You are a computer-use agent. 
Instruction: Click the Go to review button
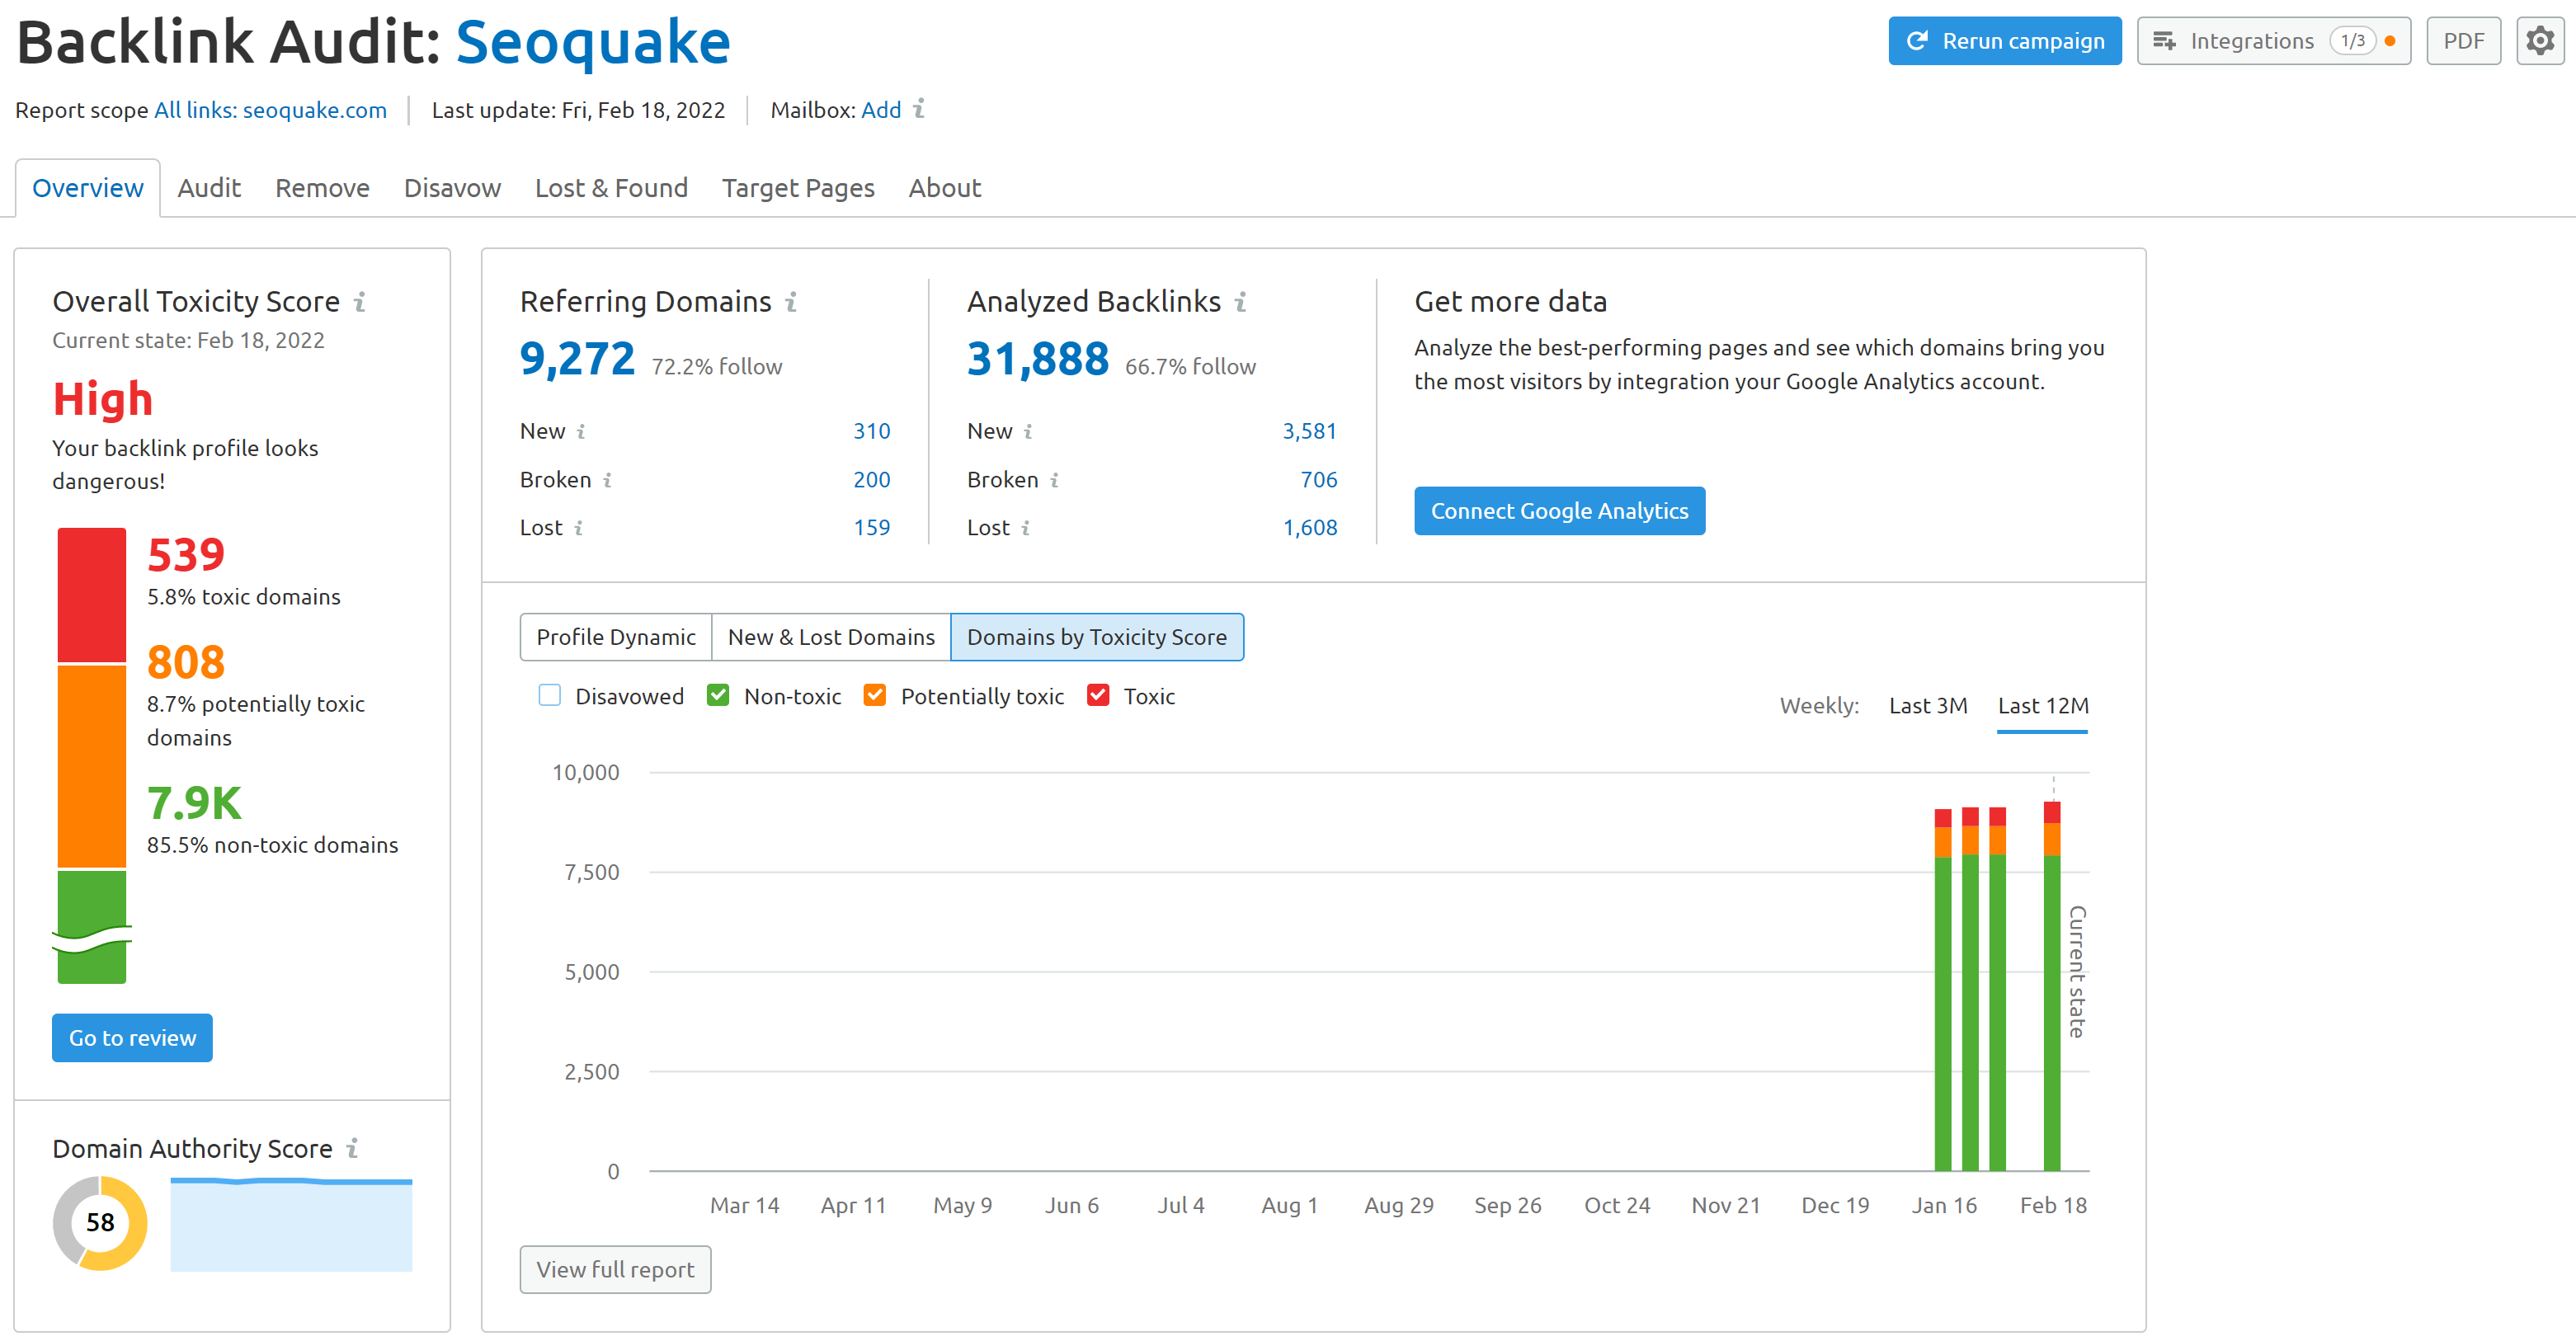point(132,1038)
